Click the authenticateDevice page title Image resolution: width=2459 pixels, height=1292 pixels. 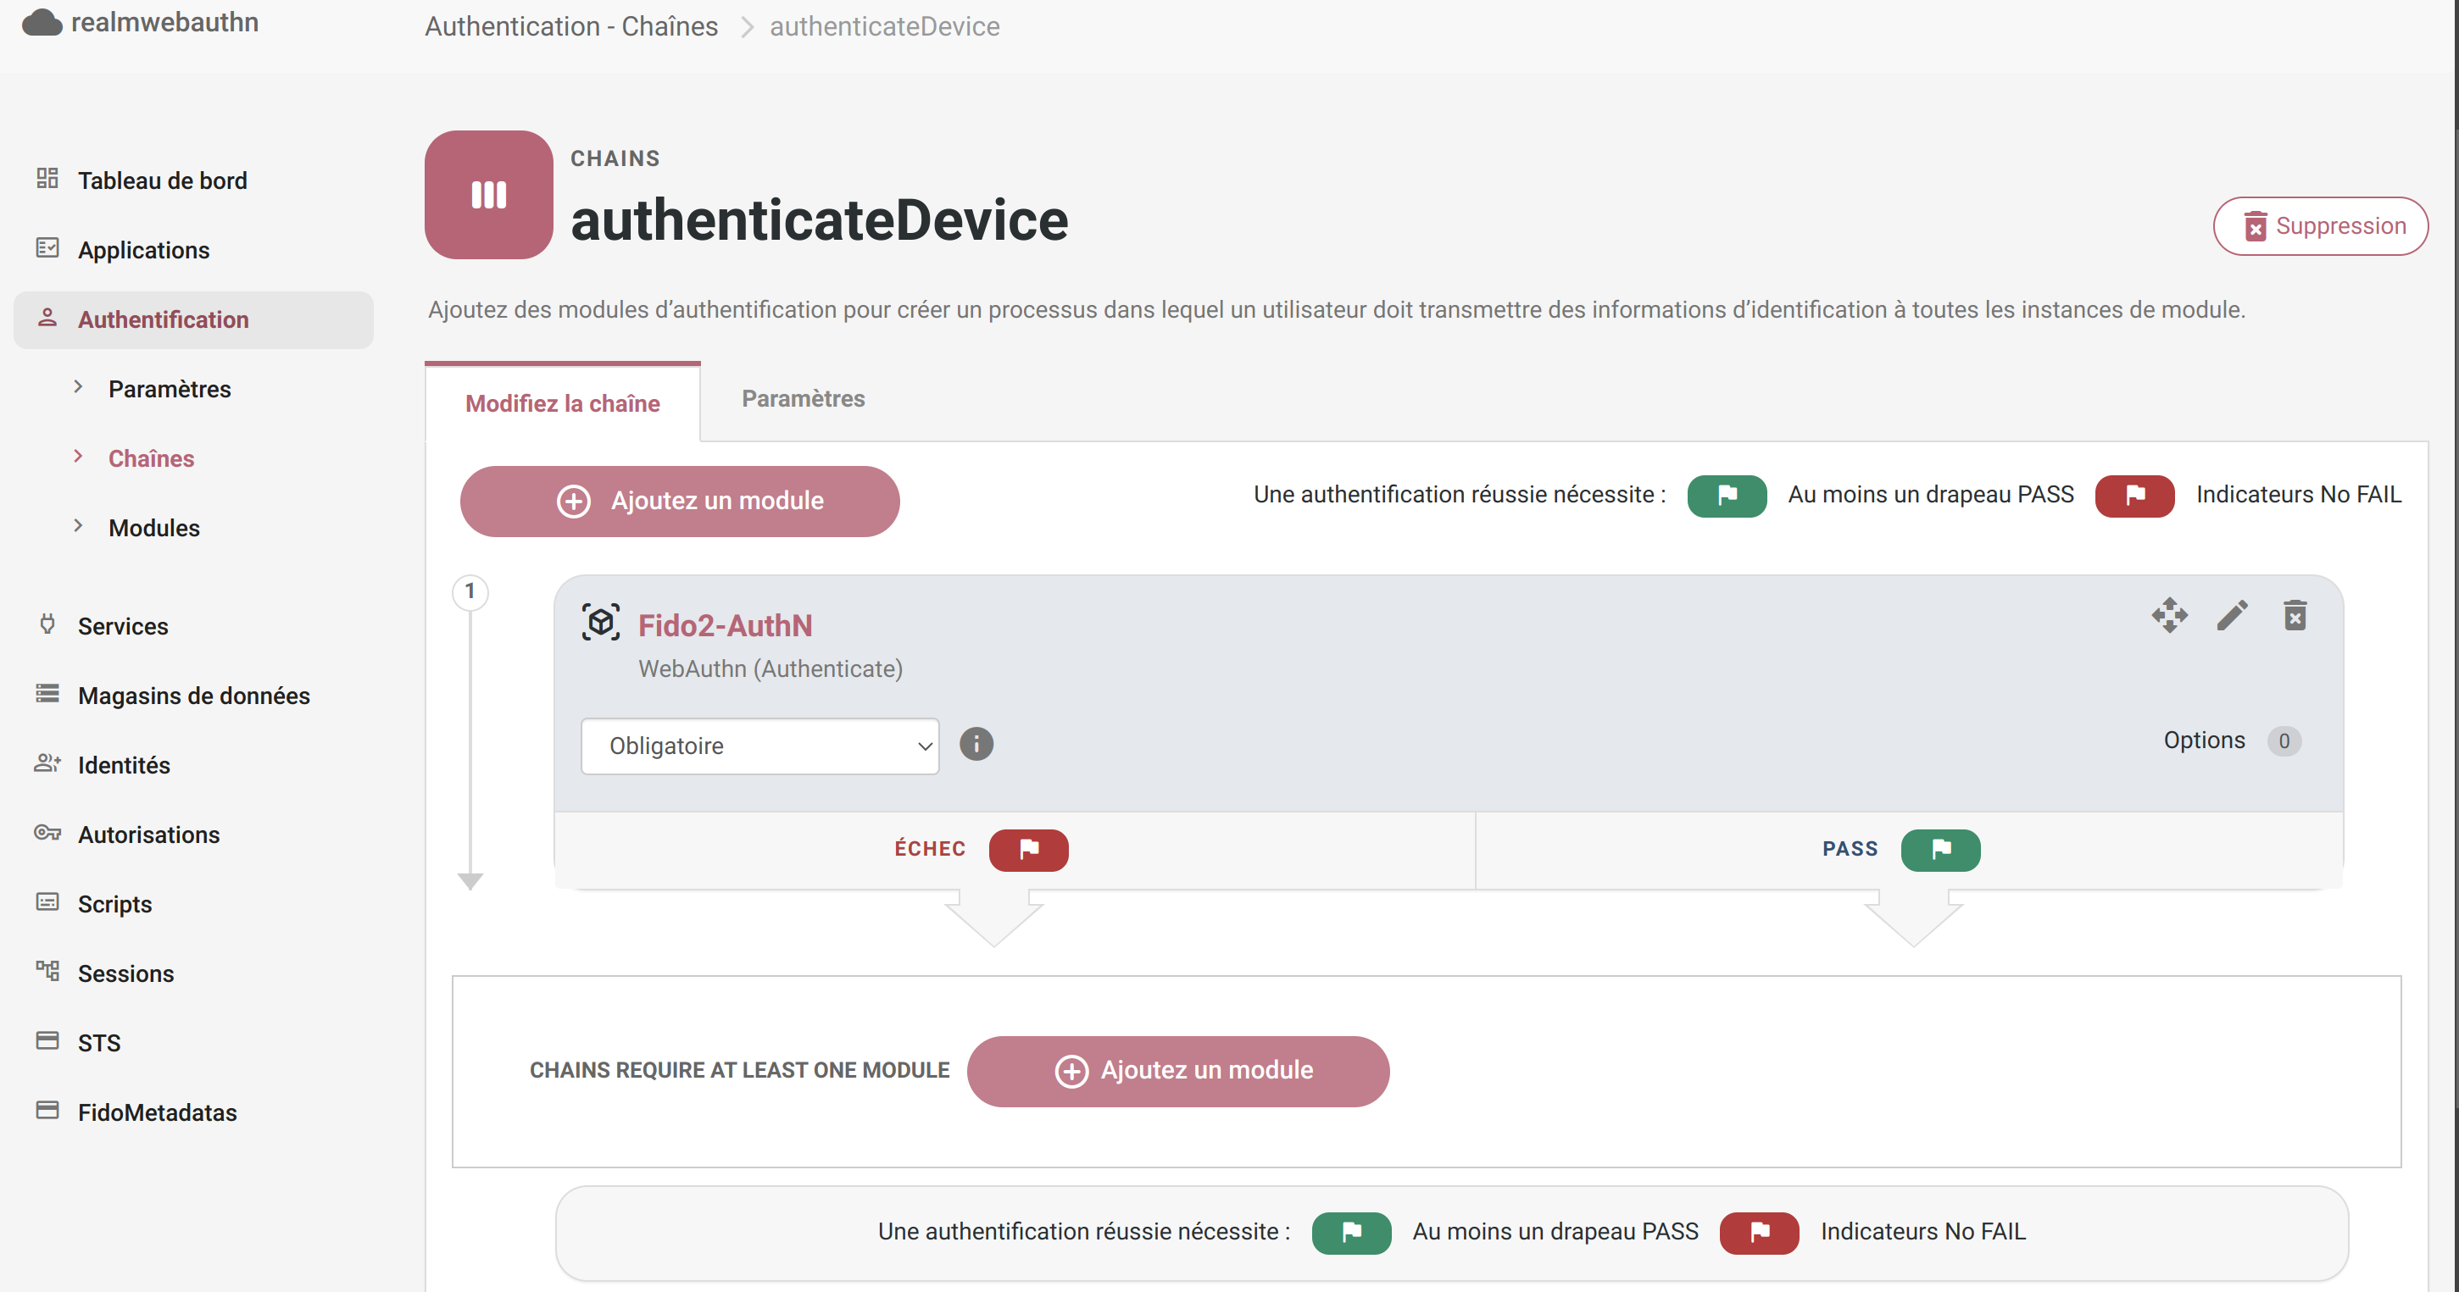point(819,220)
